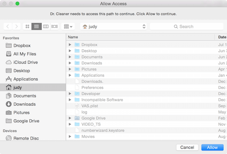The width and height of the screenshot is (227, 154).
Task: Switch to Cover Flow view
Action: pyautogui.click(x=54, y=27)
